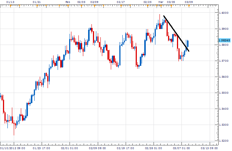Click the 02/17 date label
Viewport: 232px width, 151px height.
(121, 2)
